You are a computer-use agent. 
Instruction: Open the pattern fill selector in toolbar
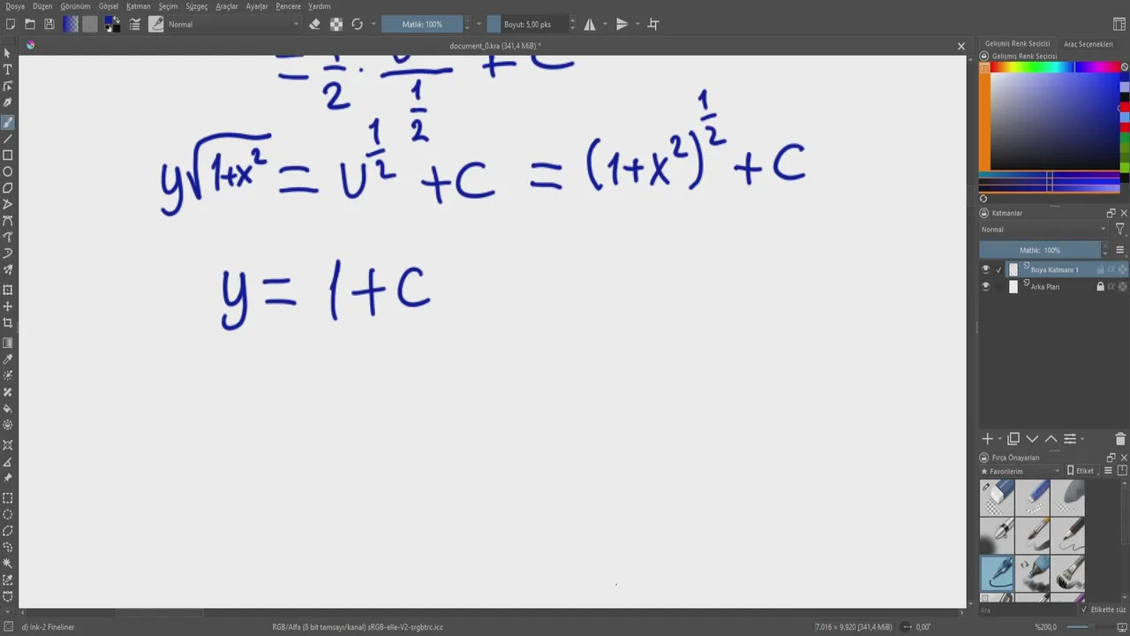click(x=90, y=24)
